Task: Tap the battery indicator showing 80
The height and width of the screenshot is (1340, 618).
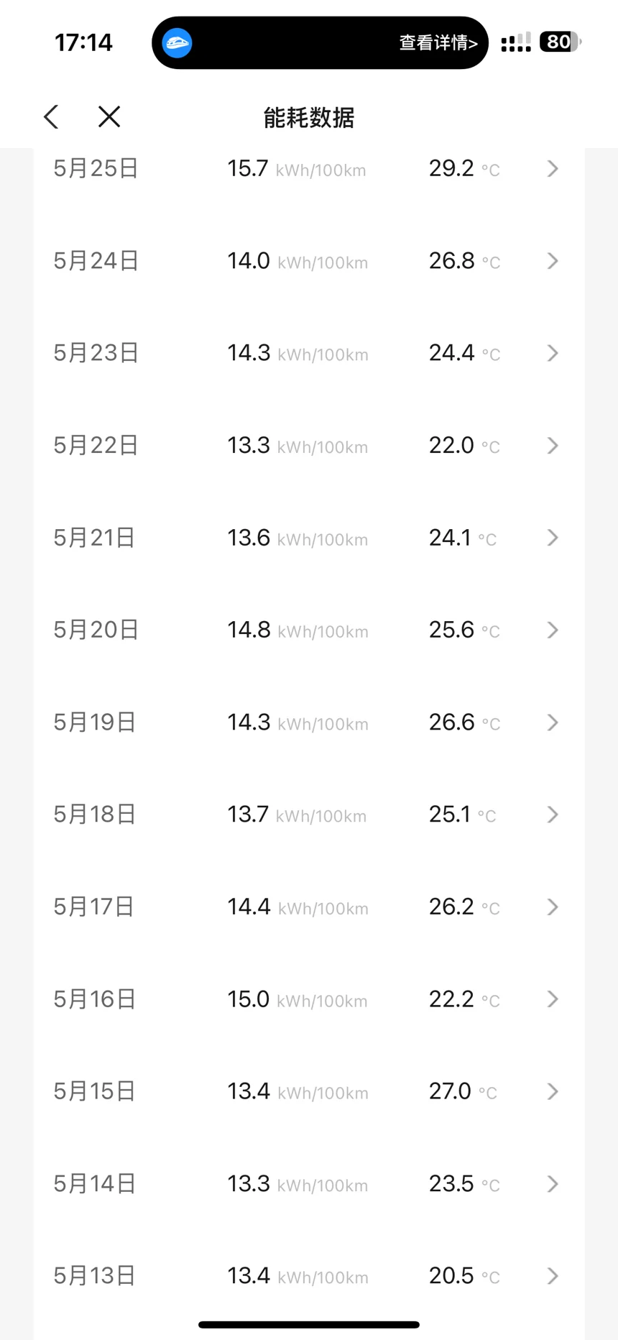Action: 561,42
